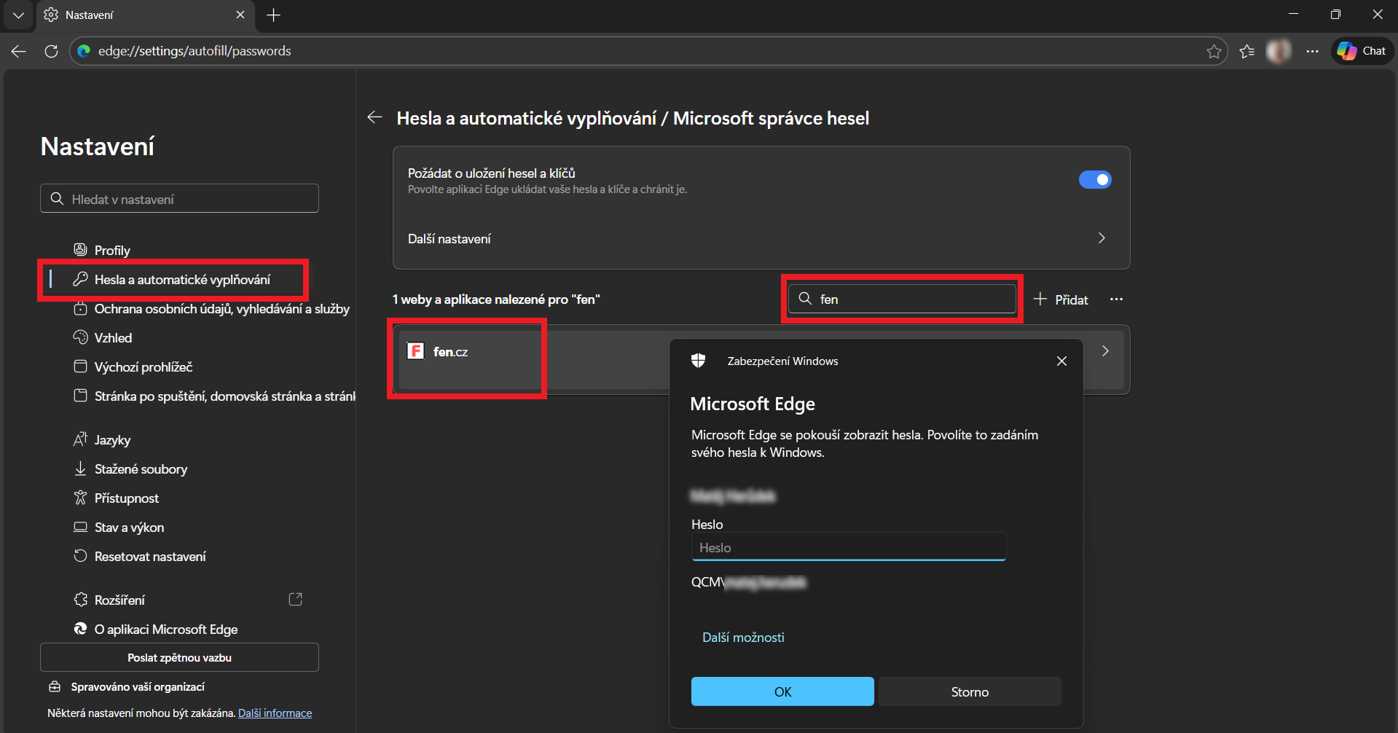Select 'Profily' in settings sidebar
This screenshot has height=733, width=1398.
[x=112, y=251]
